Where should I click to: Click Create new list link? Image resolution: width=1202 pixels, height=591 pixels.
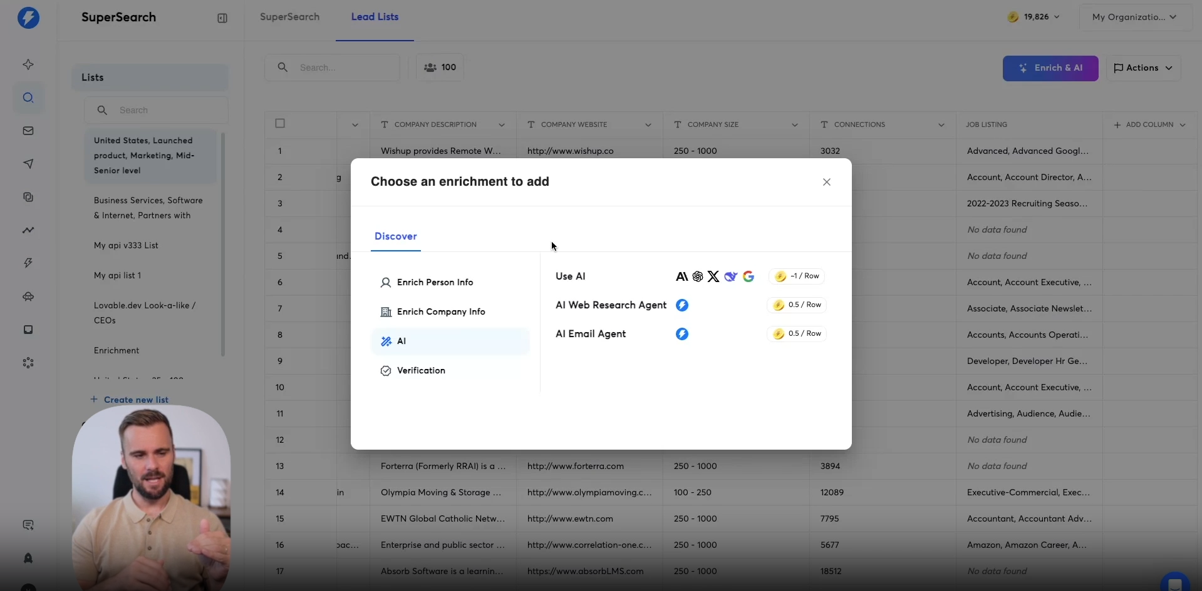coord(130,400)
